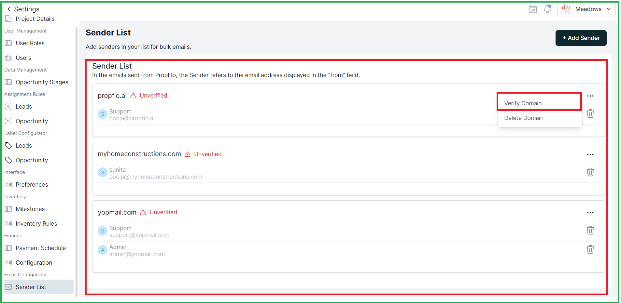621x303 pixels.
Task: Open Milestones settings
Action: 30,209
